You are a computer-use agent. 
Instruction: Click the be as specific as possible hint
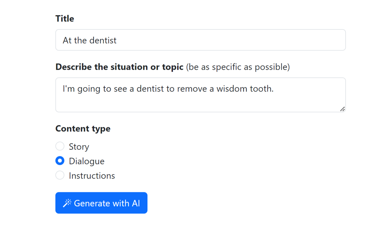238,67
